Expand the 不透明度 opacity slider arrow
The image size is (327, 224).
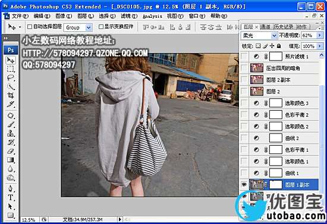(x=320, y=36)
